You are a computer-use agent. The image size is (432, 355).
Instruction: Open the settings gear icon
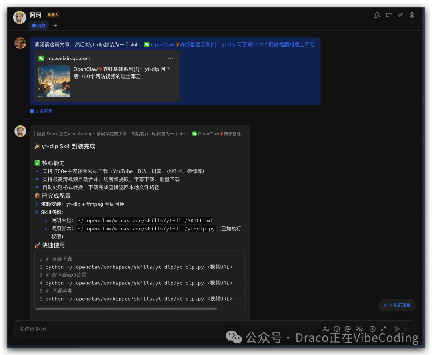[412, 15]
